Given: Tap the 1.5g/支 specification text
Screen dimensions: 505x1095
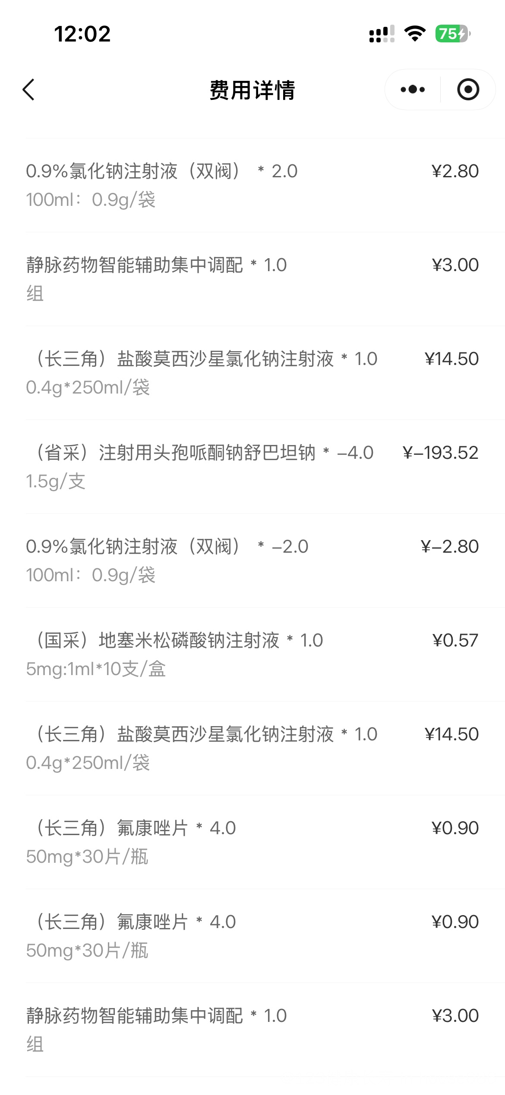Looking at the screenshot, I should pos(56,481).
